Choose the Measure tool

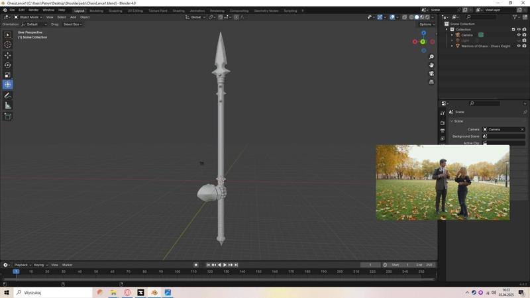[7, 106]
